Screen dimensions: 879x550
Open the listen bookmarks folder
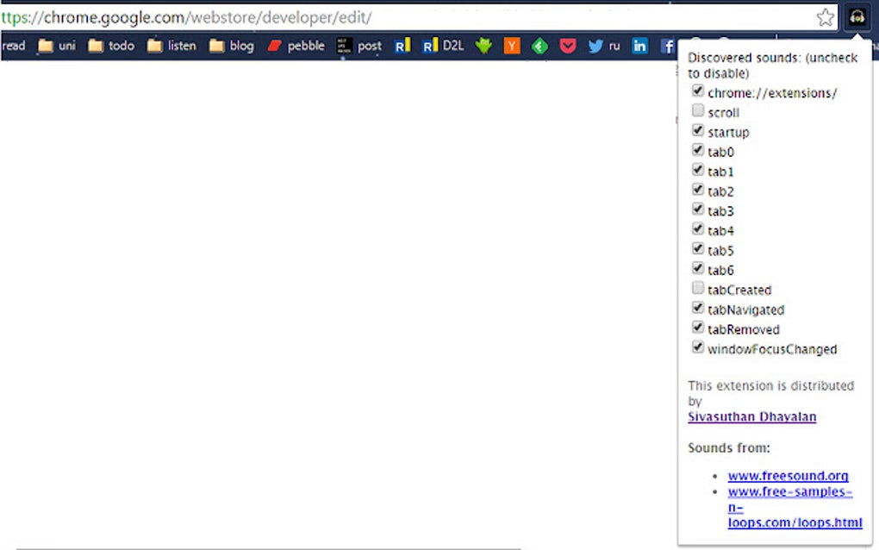pos(171,46)
